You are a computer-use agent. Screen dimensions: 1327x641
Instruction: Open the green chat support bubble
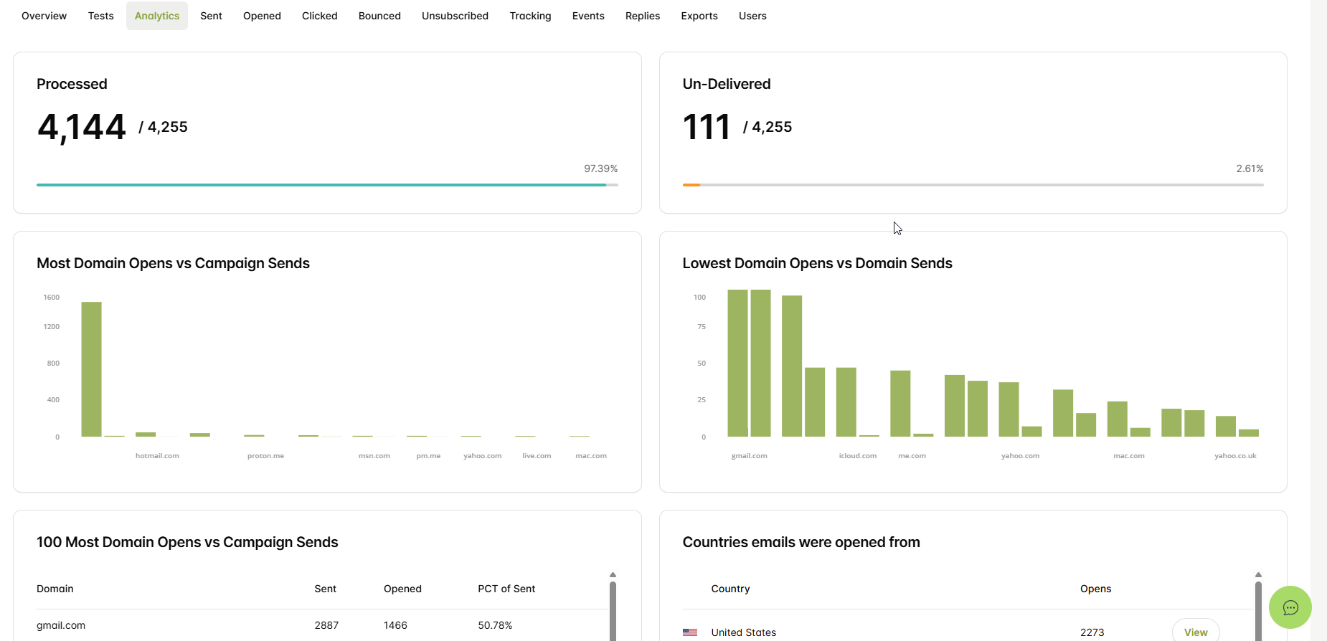pos(1290,607)
